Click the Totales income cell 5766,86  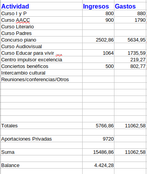pos(98,125)
